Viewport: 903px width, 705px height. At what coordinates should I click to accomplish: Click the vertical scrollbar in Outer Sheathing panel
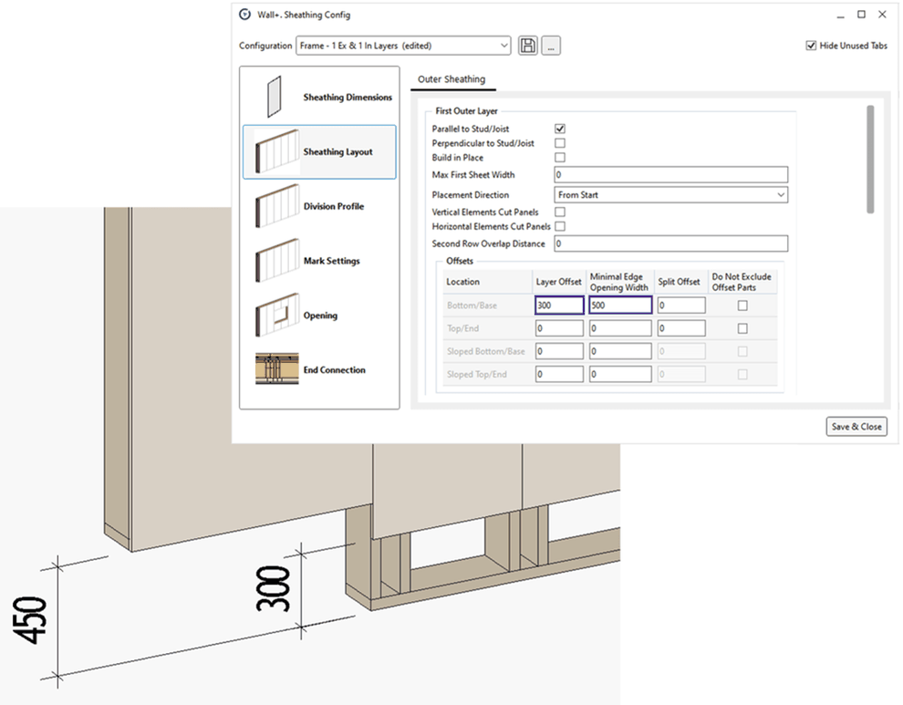tap(870, 160)
